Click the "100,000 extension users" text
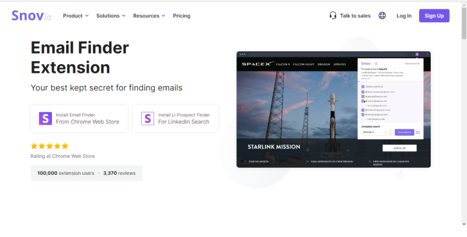This screenshot has height=237, width=467. (x=65, y=173)
